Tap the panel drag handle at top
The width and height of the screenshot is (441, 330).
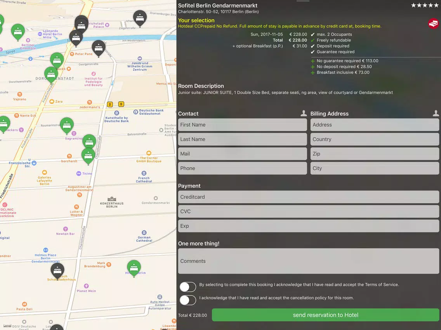303,1
